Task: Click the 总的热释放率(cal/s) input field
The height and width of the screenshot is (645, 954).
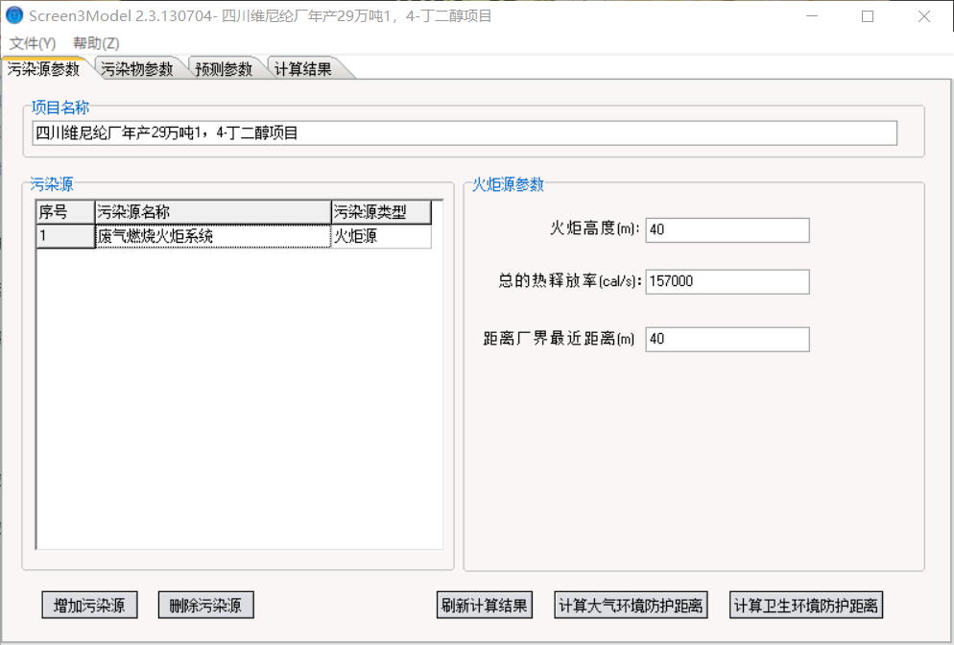Action: tap(727, 282)
